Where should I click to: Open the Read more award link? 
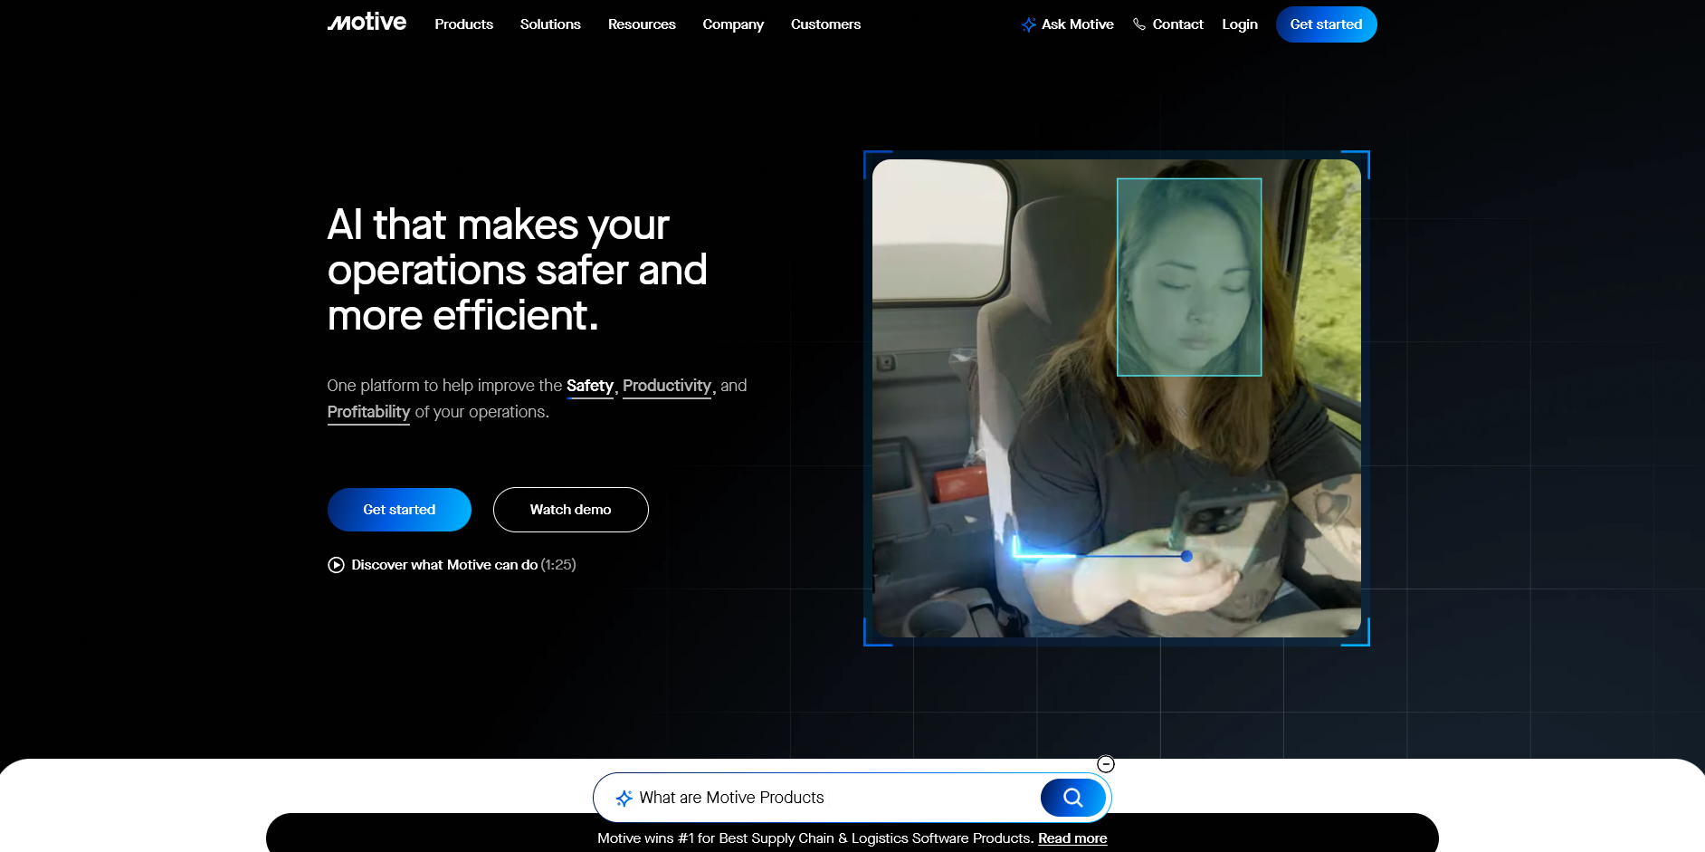point(1072,838)
